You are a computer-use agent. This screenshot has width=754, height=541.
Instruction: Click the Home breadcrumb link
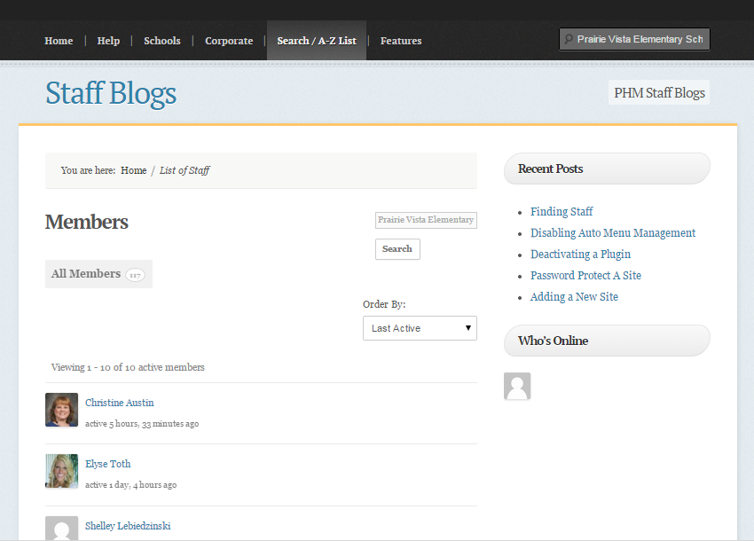(134, 170)
